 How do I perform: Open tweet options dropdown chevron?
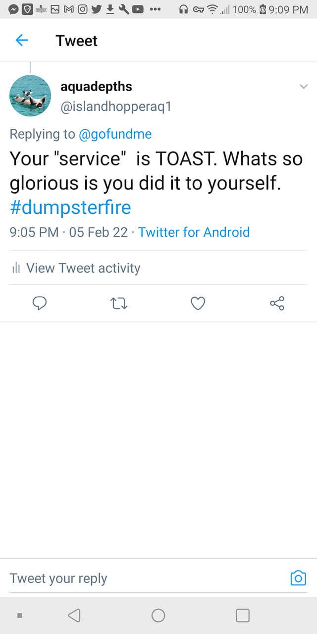pos(303,87)
